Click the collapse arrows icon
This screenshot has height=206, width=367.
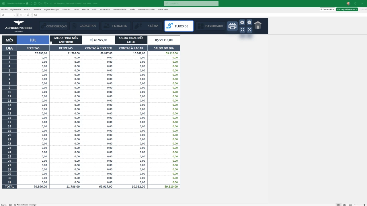coord(242,30)
